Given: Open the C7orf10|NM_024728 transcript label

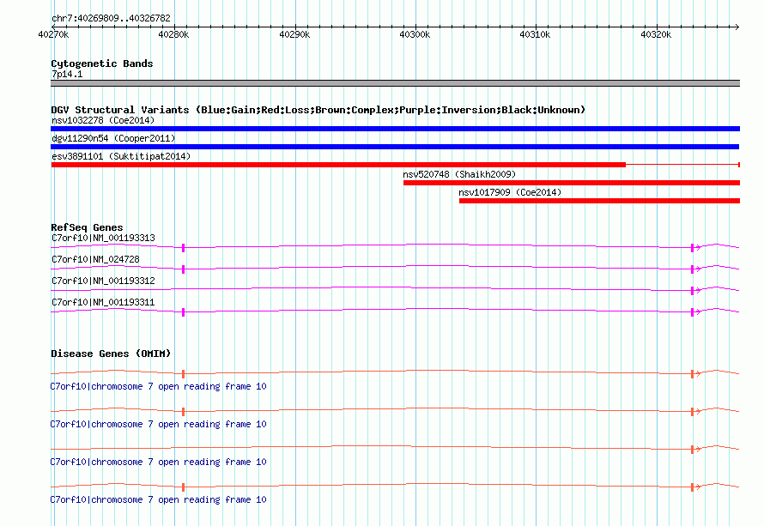Looking at the screenshot, I should click(x=95, y=260).
